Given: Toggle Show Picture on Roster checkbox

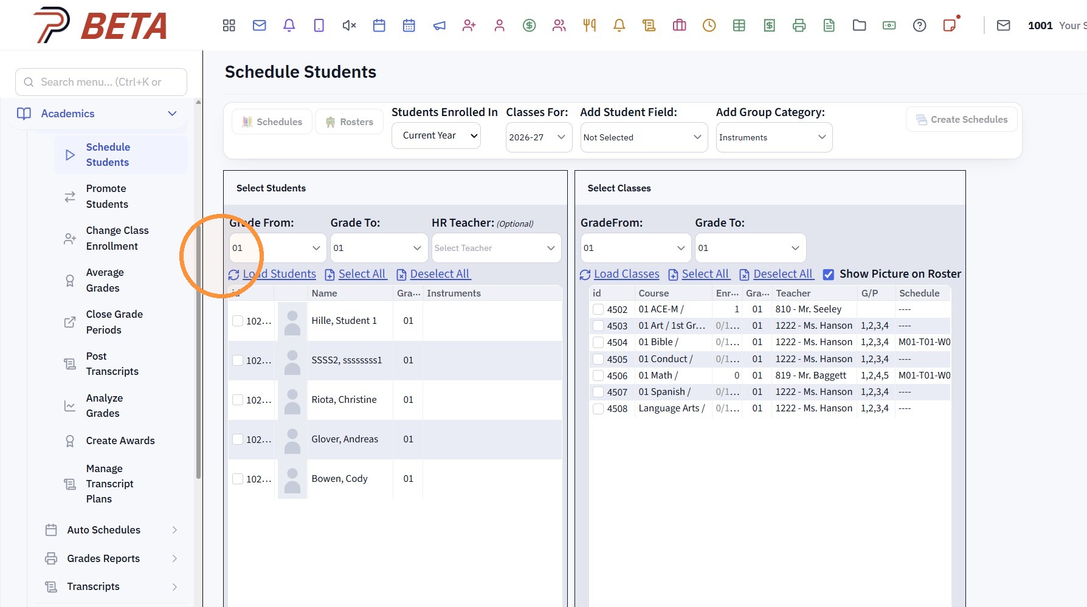Looking at the screenshot, I should tap(828, 275).
